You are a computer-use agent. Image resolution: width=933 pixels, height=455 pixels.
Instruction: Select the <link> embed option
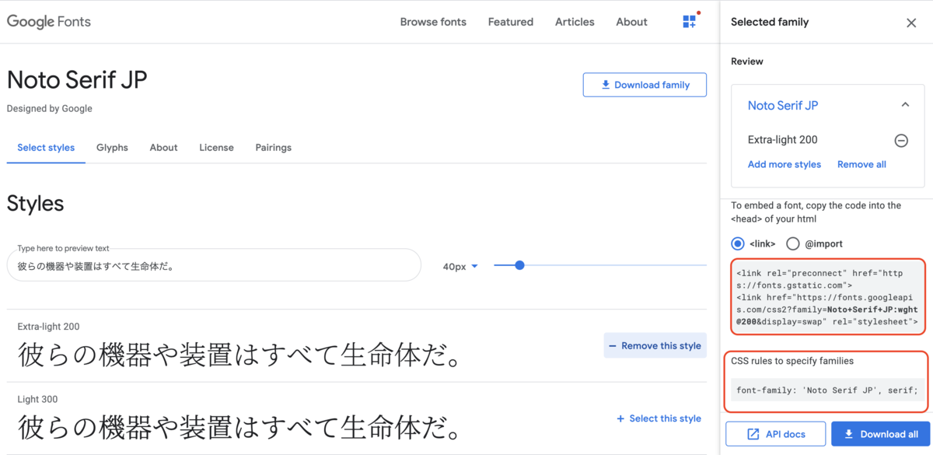click(739, 243)
